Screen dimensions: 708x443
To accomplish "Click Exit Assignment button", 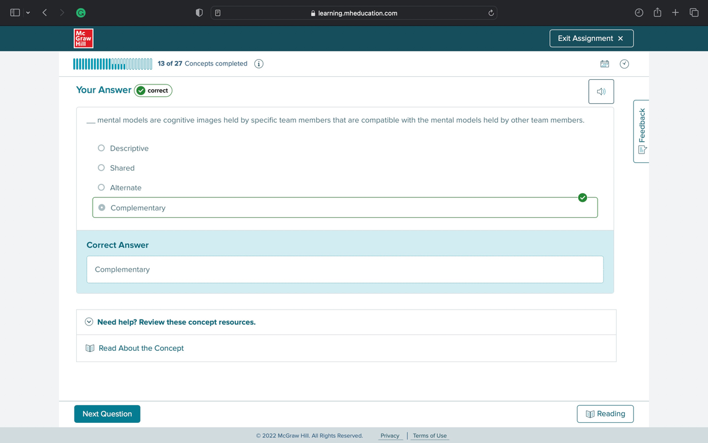I will click(x=591, y=38).
